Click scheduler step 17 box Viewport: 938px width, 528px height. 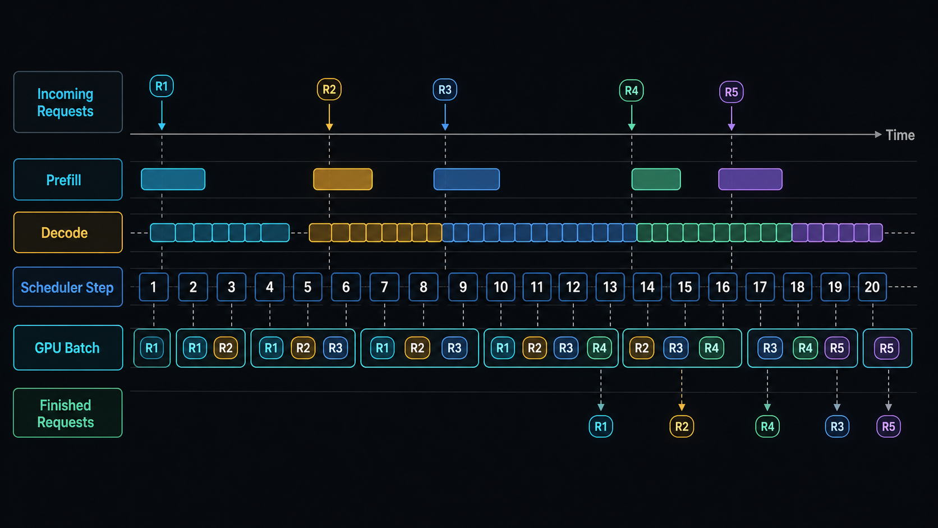pos(760,287)
